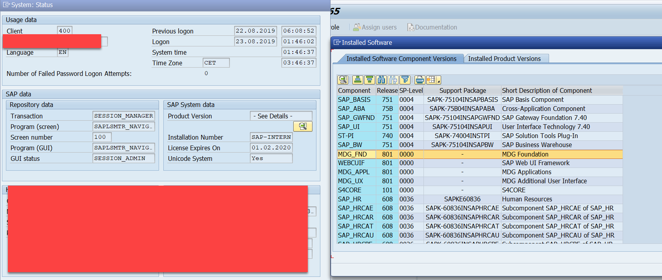Select the highlighted MDG_FND component cell
Screen dimensions: 662x280
[x=356, y=154]
